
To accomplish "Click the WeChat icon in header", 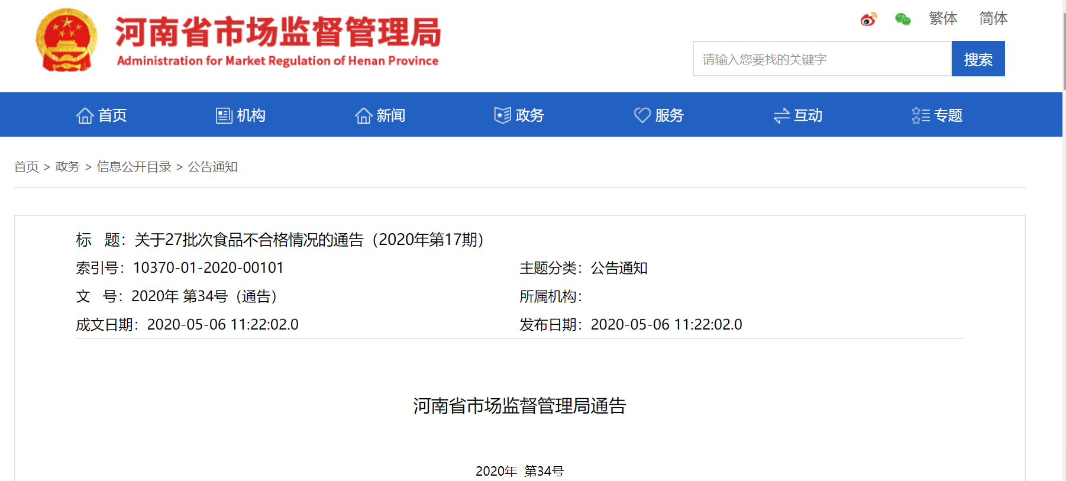I will tap(903, 20).
